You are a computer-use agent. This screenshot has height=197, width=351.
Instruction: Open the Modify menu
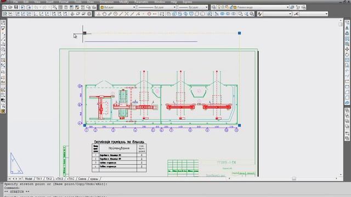[124, 2]
